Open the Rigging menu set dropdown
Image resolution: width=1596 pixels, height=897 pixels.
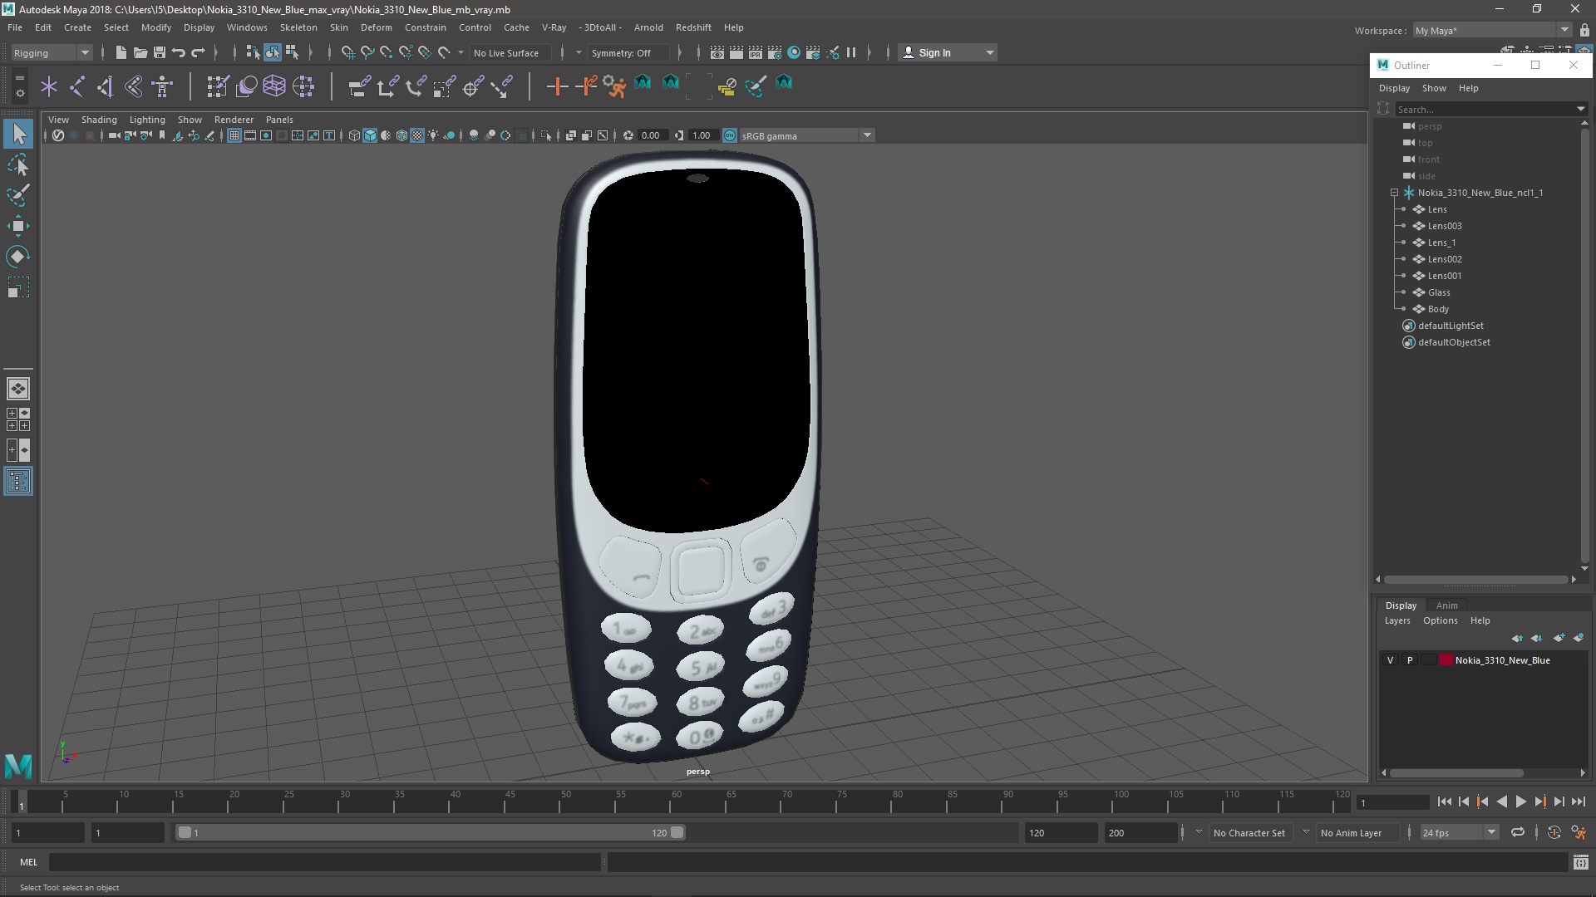coord(51,53)
